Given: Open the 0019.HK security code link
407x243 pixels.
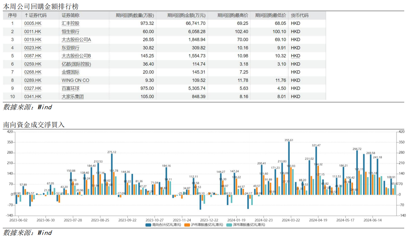Looking at the screenshot, I should coord(33,40).
